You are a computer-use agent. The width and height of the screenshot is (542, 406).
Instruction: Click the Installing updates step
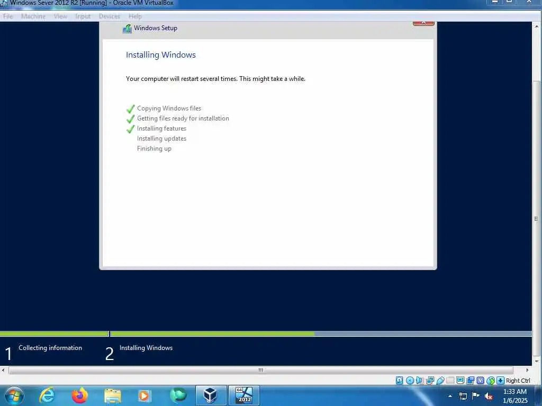click(161, 139)
